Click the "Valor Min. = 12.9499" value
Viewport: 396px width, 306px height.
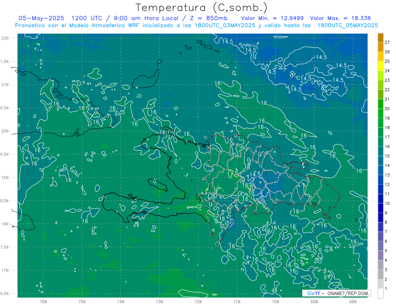tap(272, 18)
